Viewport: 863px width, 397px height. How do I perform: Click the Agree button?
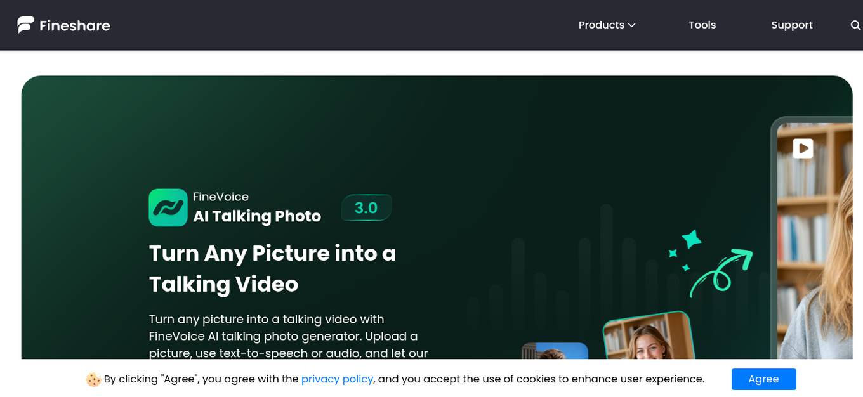coord(763,379)
